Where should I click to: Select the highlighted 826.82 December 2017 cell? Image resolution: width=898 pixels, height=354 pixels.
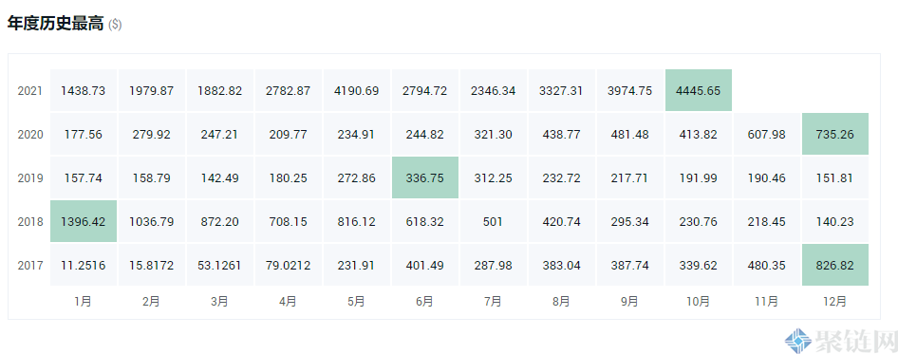point(835,265)
